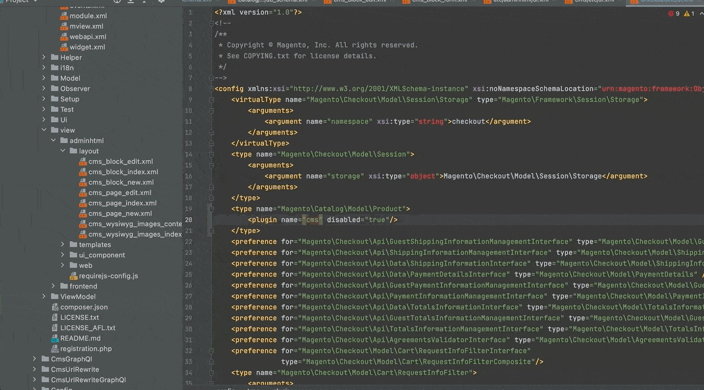The image size is (704, 390).
Task: Click the yellow warnings indicator showing 1
Action: [689, 14]
